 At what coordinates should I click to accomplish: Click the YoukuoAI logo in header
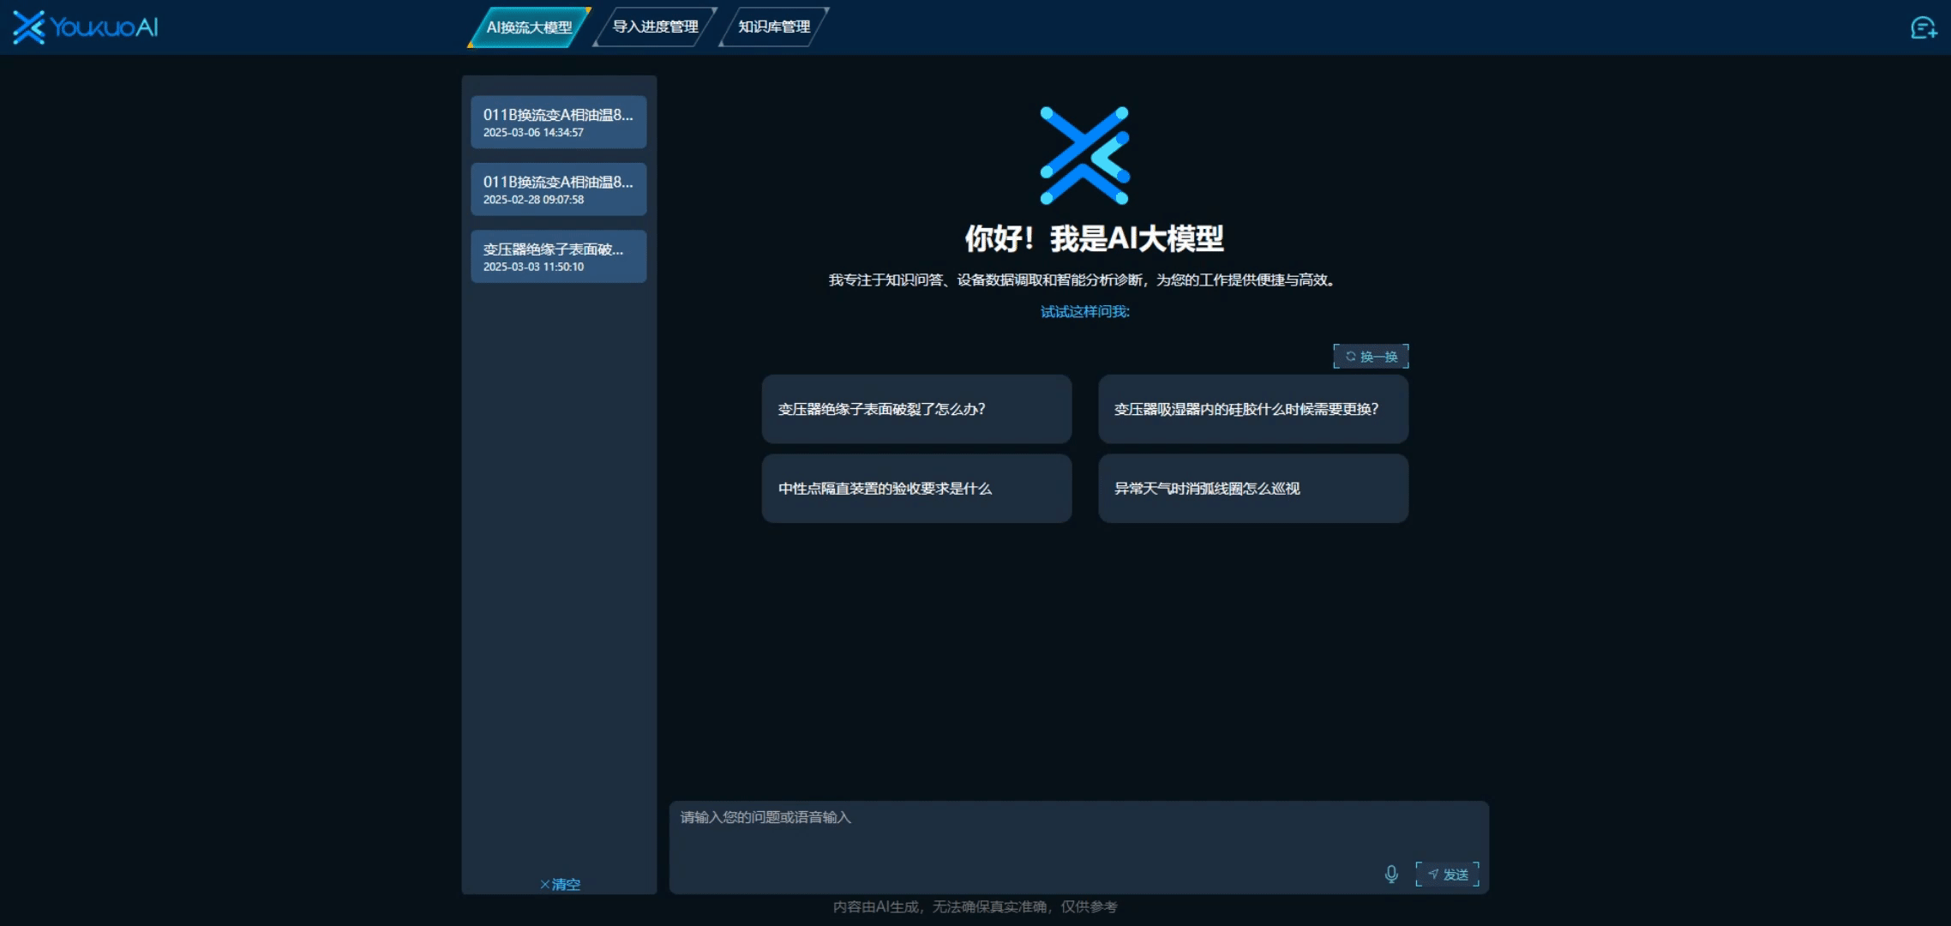pyautogui.click(x=86, y=27)
